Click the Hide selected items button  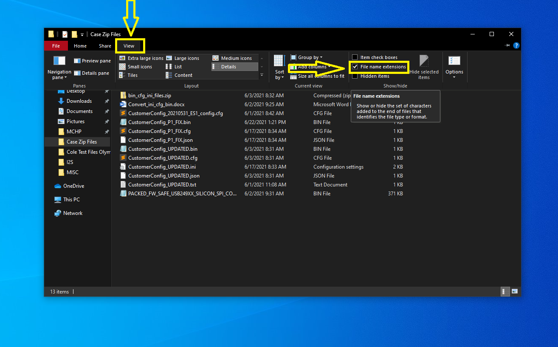424,67
